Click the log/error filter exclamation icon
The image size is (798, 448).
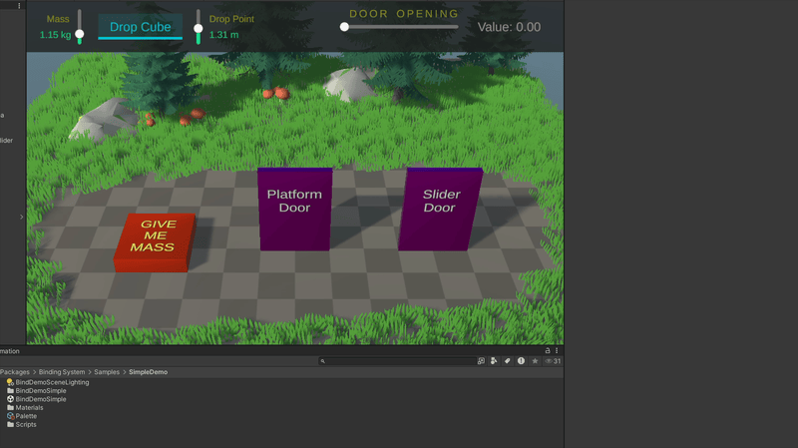coord(521,361)
